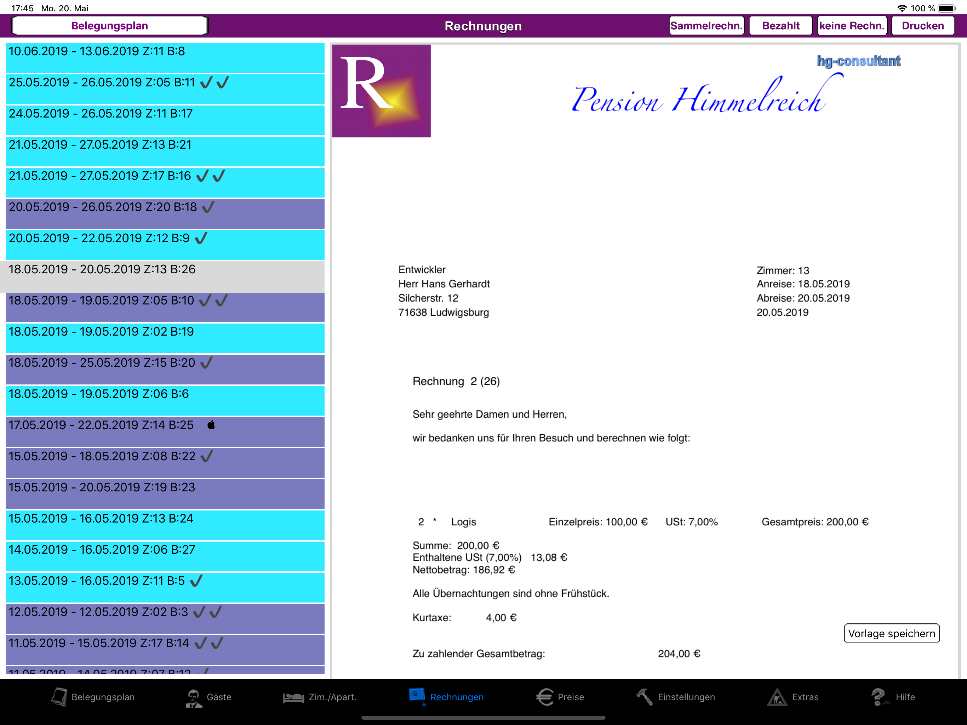Select booking 18.05.2019 - 19.05.2019 Z:02 B:19
967x725 pixels.
coord(165,338)
